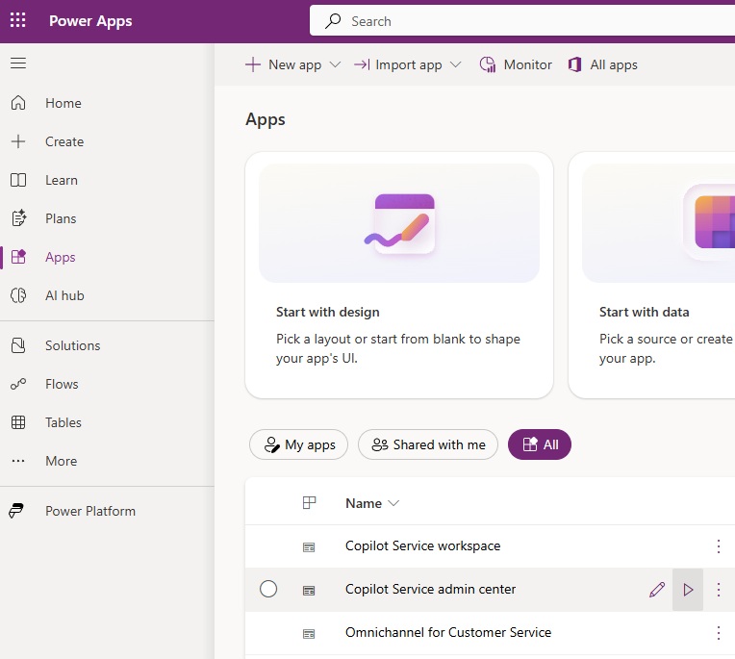Open AI hub in the navigation

[64, 295]
